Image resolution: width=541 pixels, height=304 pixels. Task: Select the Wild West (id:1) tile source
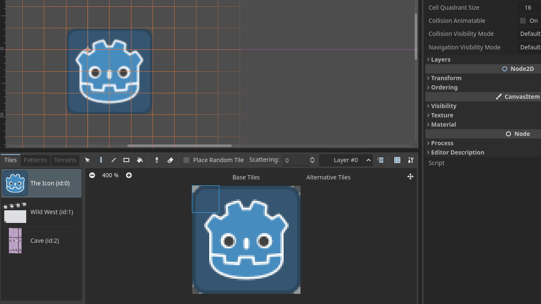[x=41, y=212]
